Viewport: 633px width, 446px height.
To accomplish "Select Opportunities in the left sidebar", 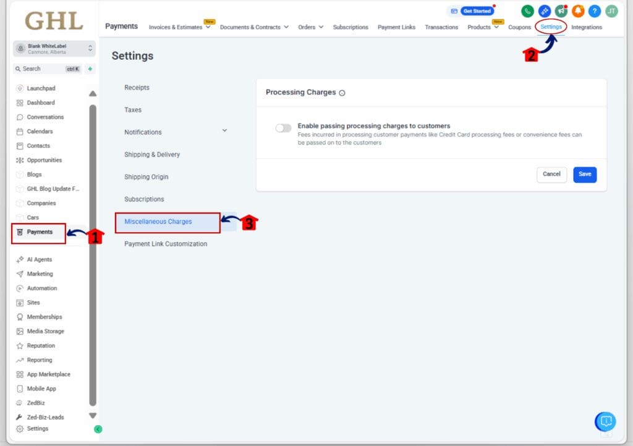I will point(45,160).
